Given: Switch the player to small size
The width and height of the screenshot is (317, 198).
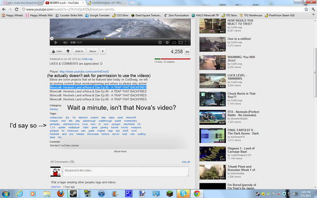Looking at the screenshot, I should pyautogui.click(x=174, y=43).
